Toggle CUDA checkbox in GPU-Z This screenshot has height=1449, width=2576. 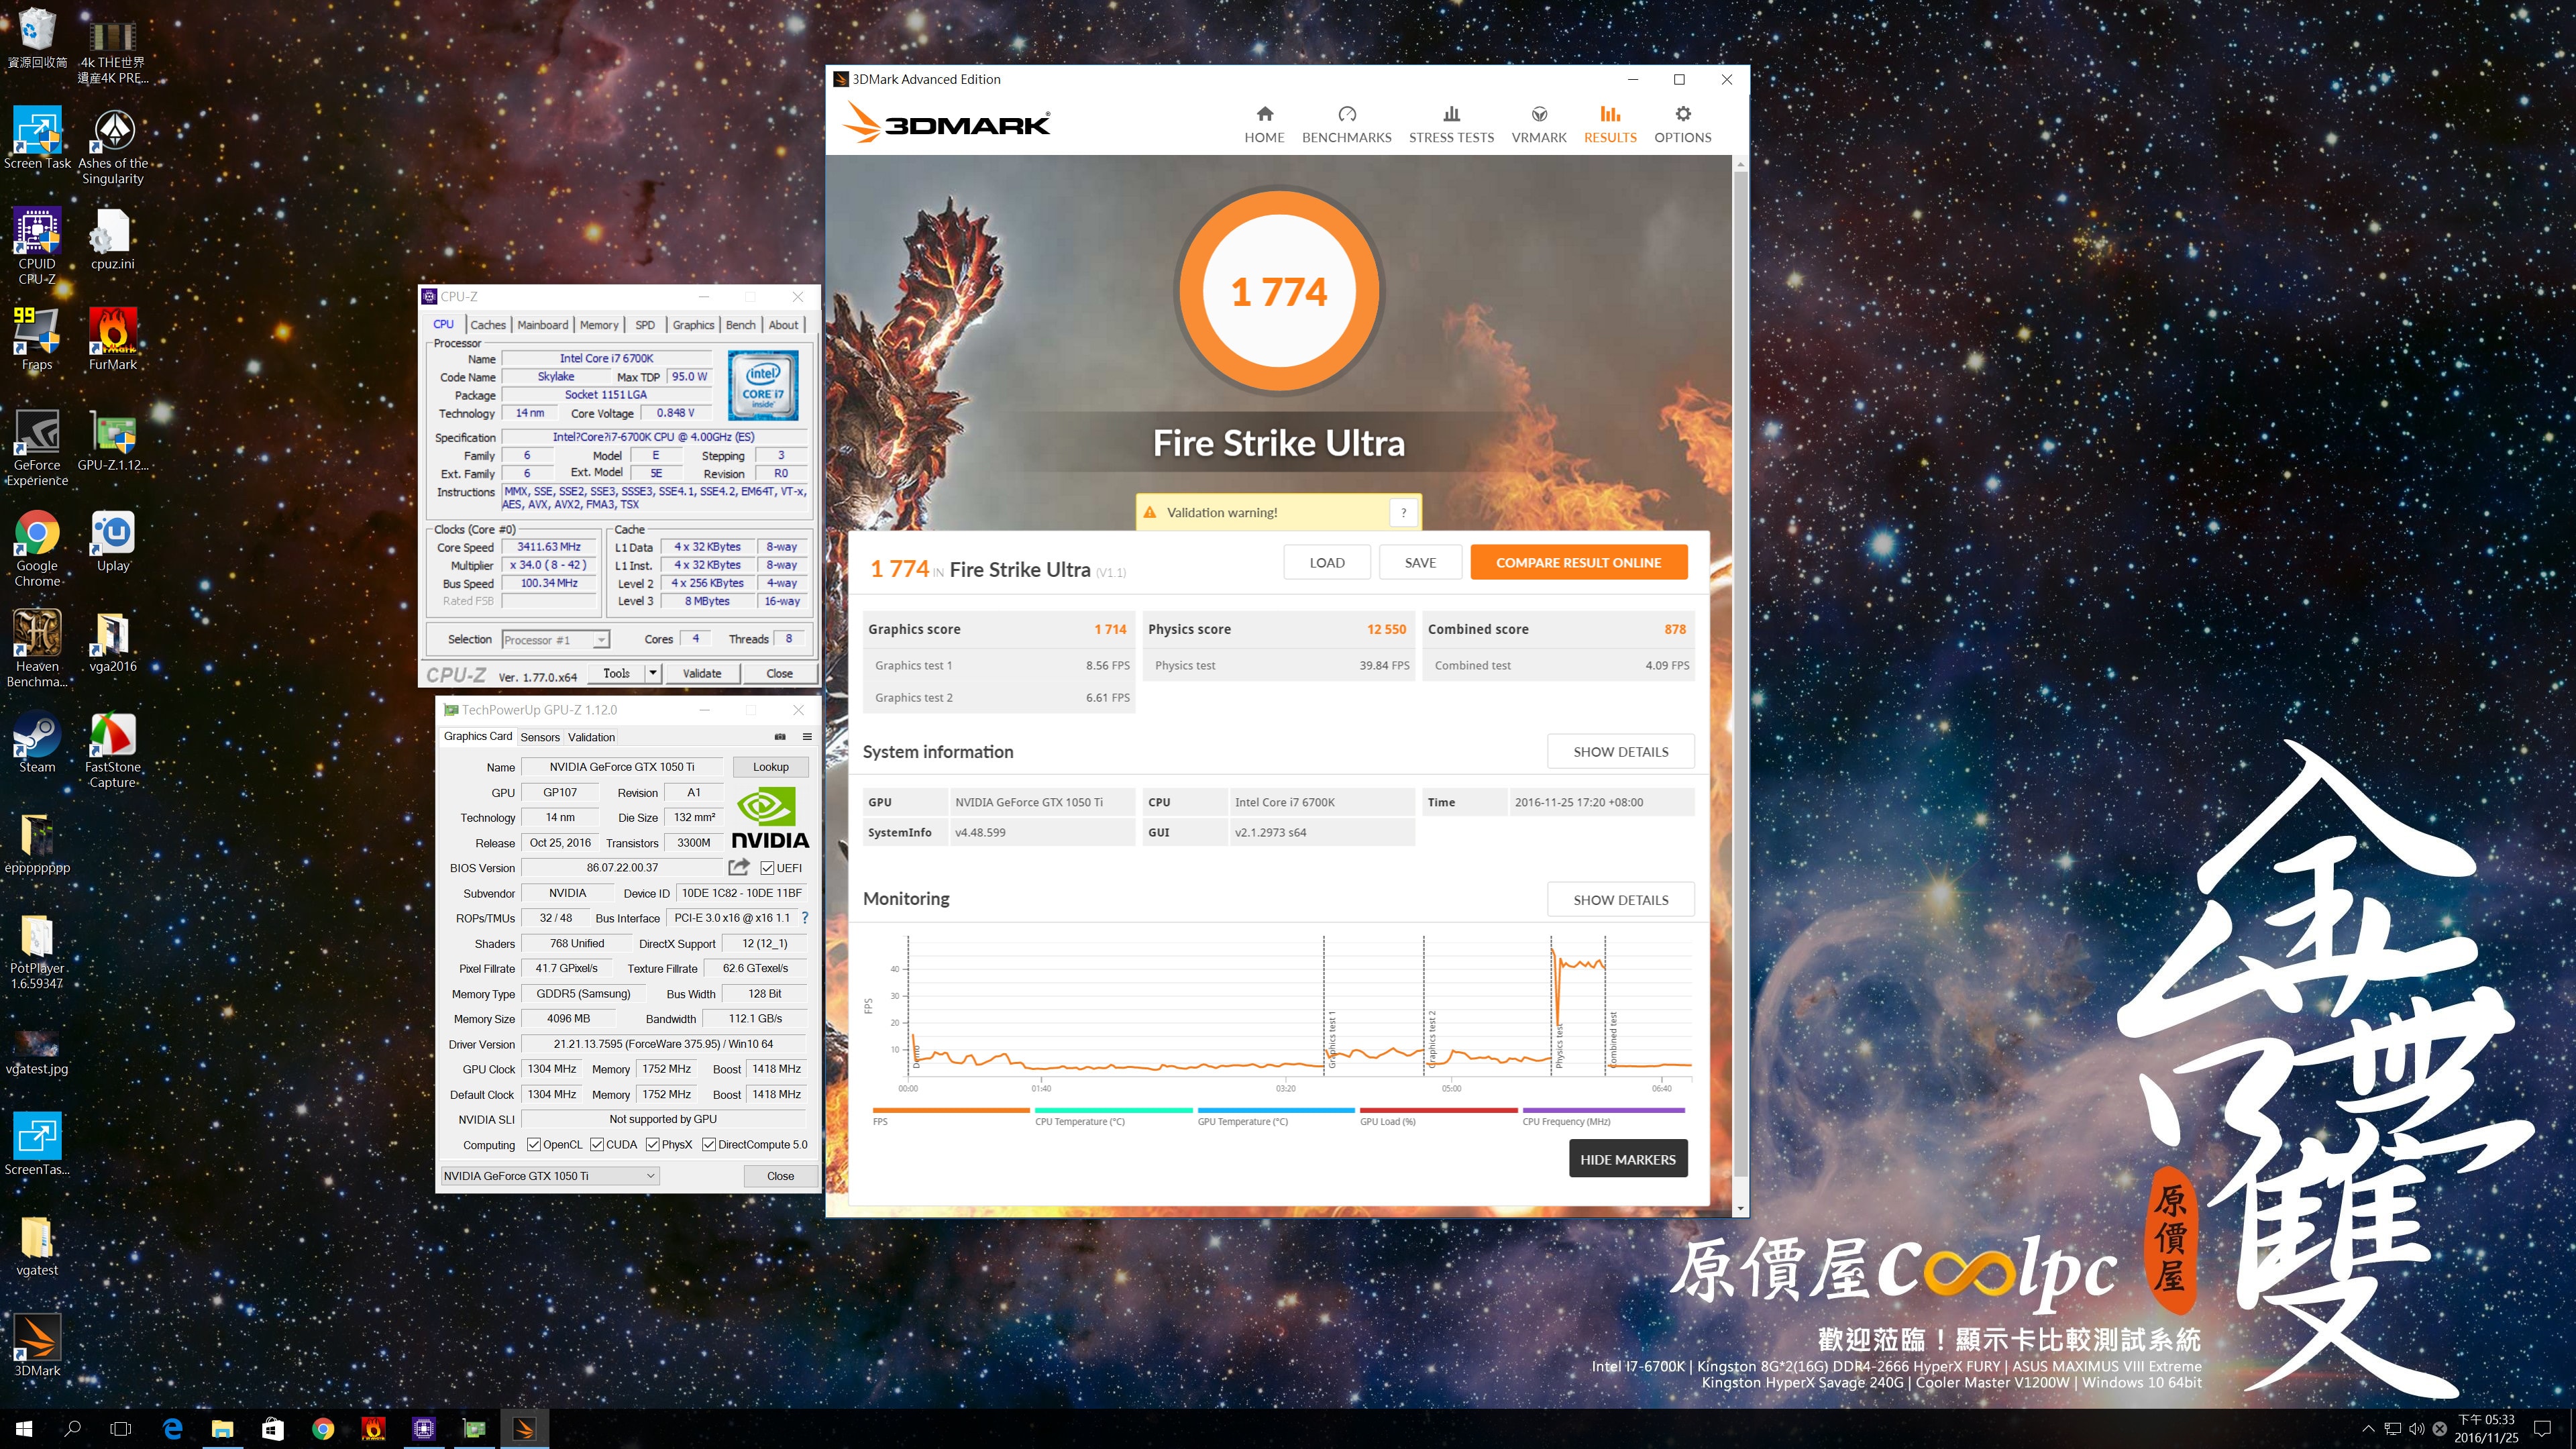point(597,1145)
